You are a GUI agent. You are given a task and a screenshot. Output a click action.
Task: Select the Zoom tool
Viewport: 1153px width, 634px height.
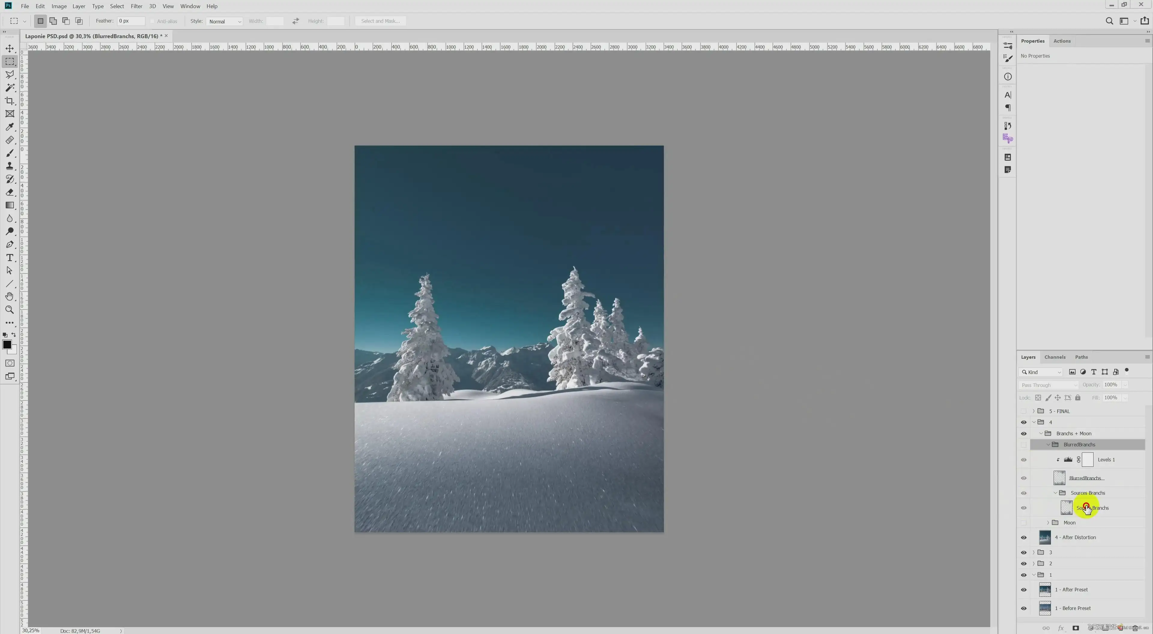[10, 309]
